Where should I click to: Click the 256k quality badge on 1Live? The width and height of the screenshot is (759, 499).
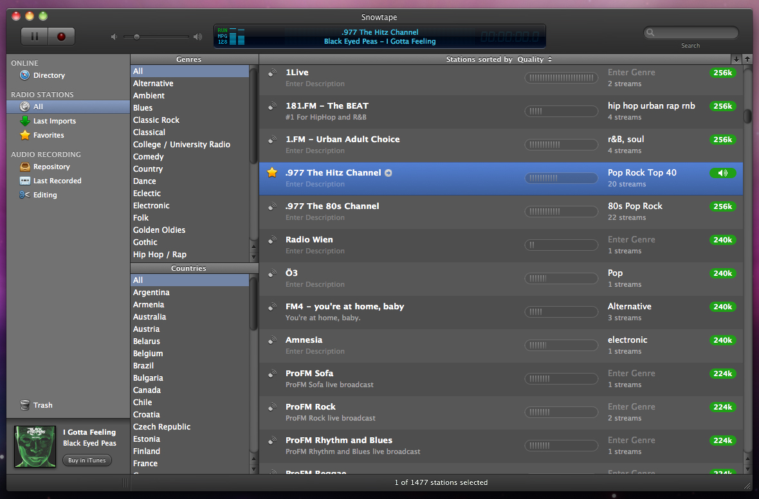point(723,73)
